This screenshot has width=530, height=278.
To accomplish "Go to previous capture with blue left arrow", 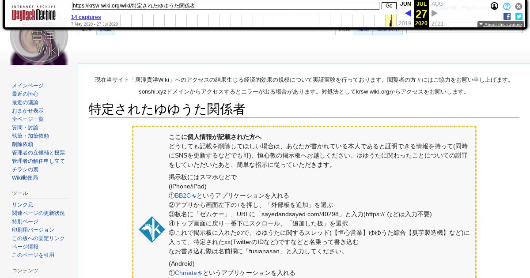I will tap(408, 13).
